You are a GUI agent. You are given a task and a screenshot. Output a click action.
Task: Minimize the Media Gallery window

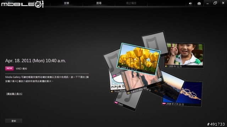click(x=207, y=3)
